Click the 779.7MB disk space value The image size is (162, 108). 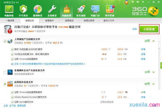[x=63, y=27]
